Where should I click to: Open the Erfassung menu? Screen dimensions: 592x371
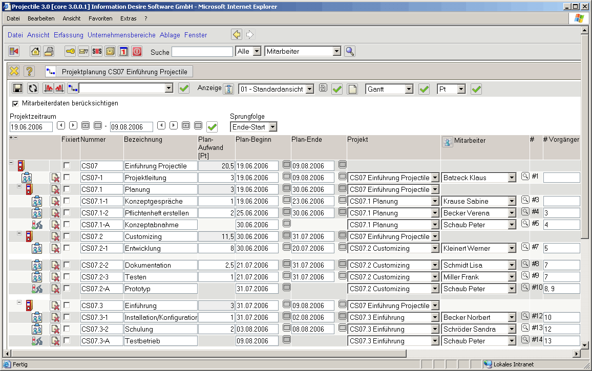[68, 35]
